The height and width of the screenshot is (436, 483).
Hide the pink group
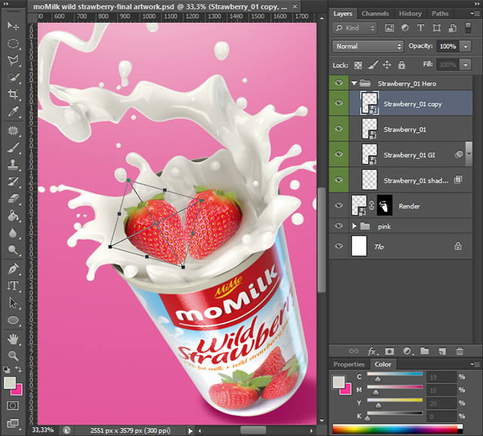[x=339, y=226]
